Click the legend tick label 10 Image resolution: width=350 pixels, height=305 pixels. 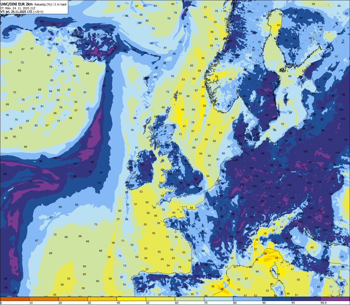(31, 303)
